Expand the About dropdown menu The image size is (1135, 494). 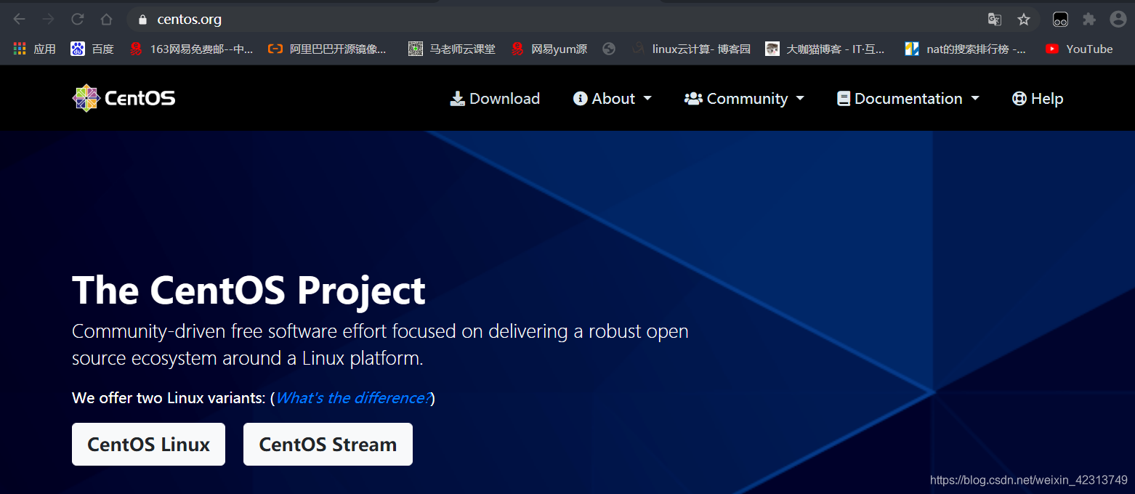[x=613, y=98]
